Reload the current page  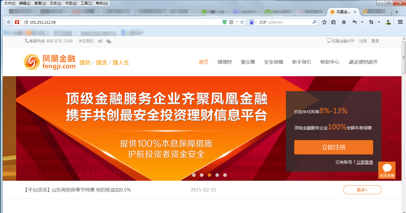(242, 22)
